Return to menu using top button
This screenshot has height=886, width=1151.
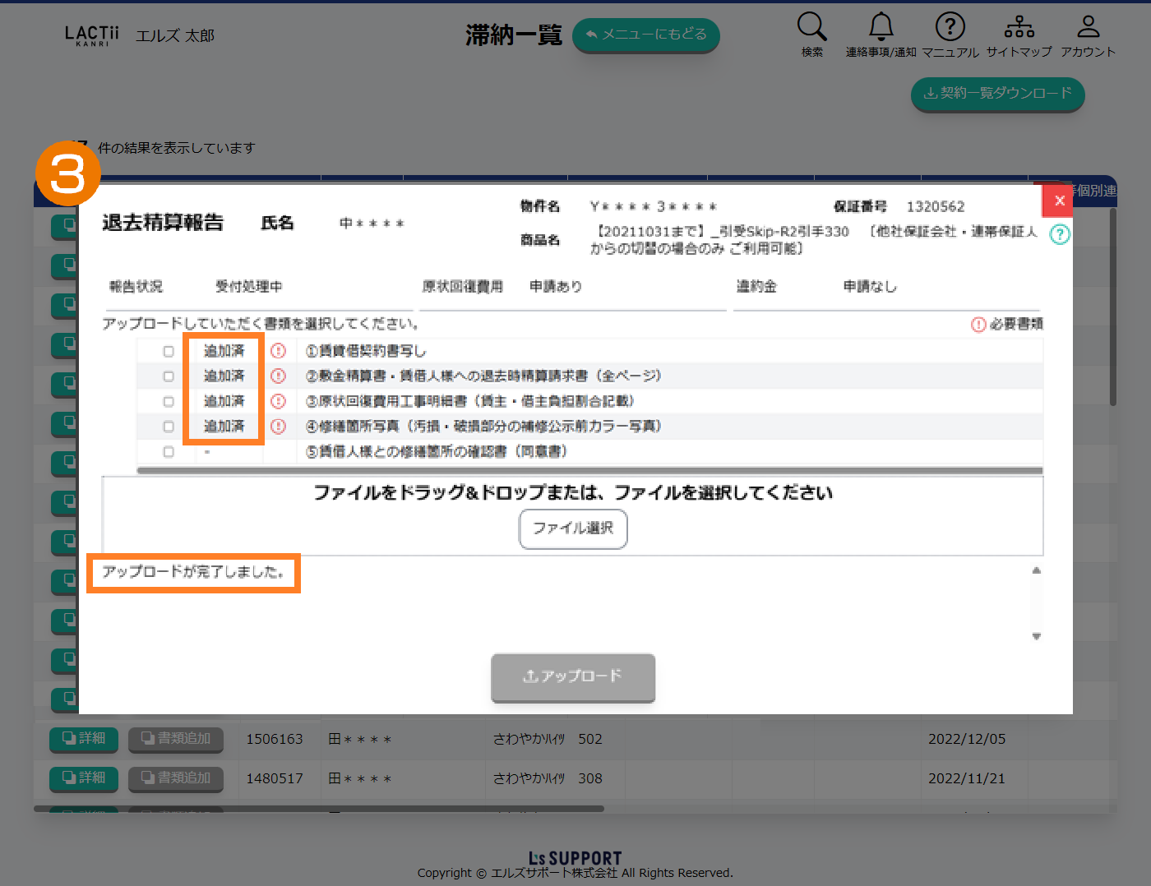tap(645, 35)
